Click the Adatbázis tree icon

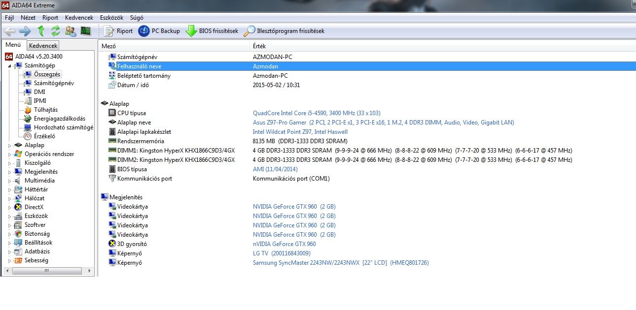click(x=18, y=251)
